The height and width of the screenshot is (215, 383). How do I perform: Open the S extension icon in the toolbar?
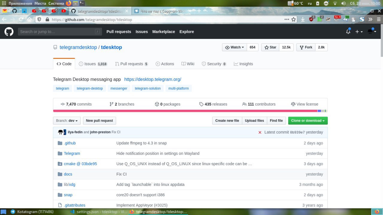click(362, 19)
